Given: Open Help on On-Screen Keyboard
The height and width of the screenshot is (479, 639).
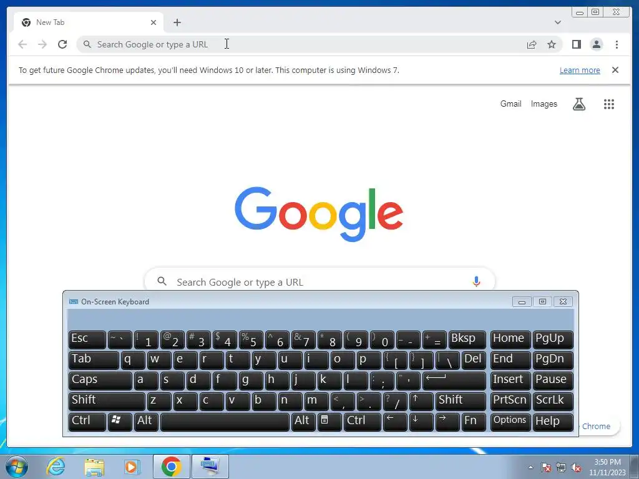Looking at the screenshot, I should pos(553,422).
